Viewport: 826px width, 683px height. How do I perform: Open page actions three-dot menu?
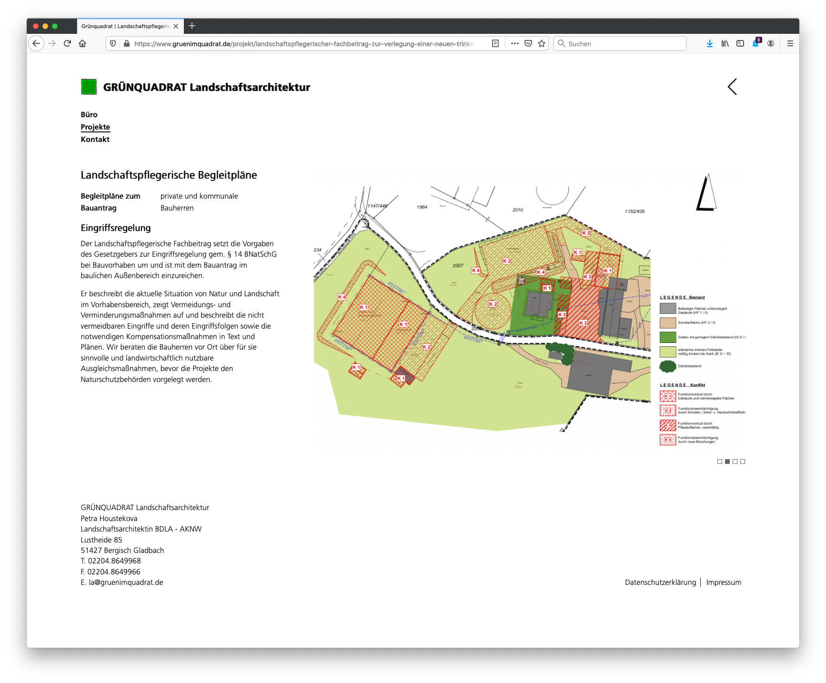[x=514, y=43]
